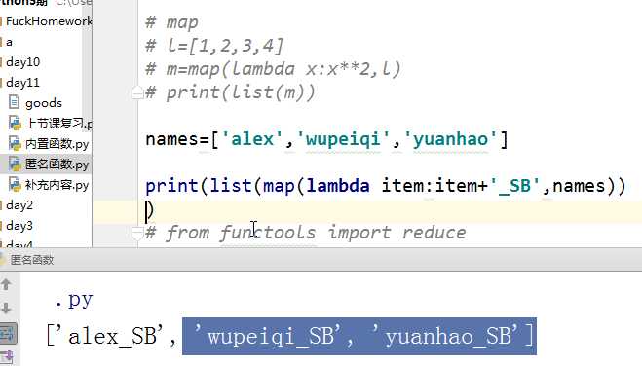The width and height of the screenshot is (642, 366).
Task: Open 上节课复习 Python file
Action: pyautogui.click(x=58, y=124)
